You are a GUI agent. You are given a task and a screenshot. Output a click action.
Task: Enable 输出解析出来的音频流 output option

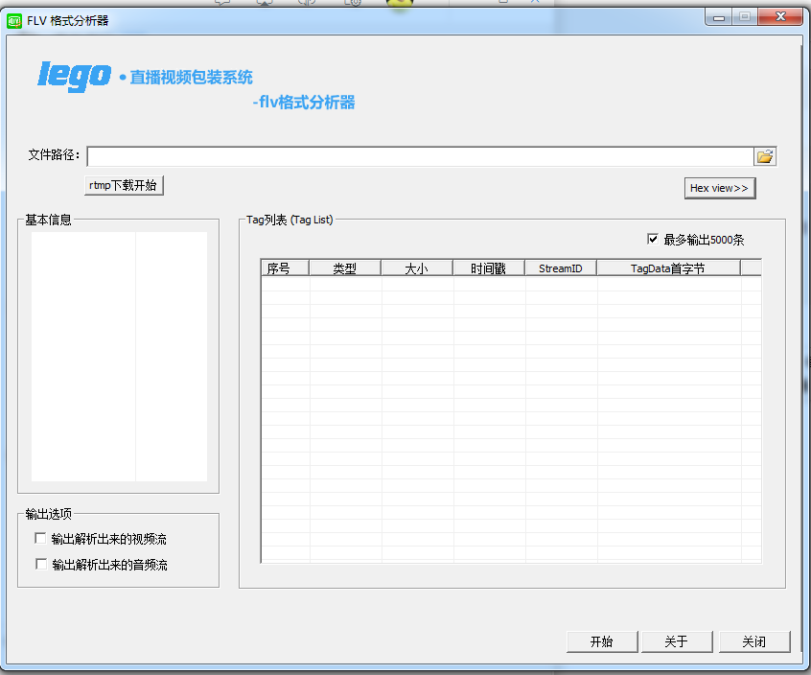(x=41, y=565)
